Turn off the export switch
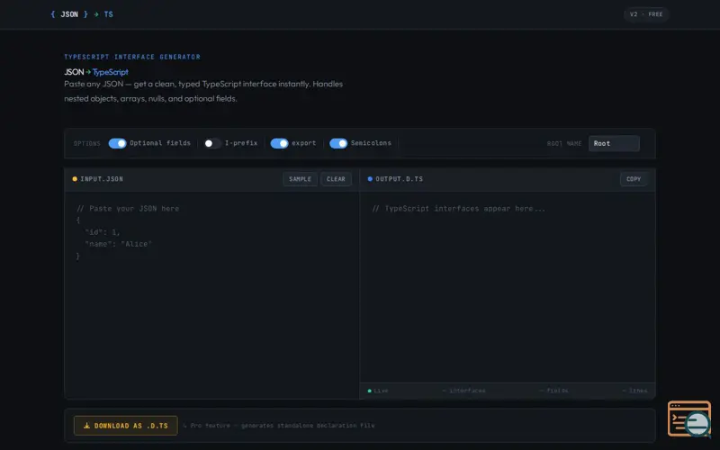This screenshot has height=450, width=720. tap(279, 143)
